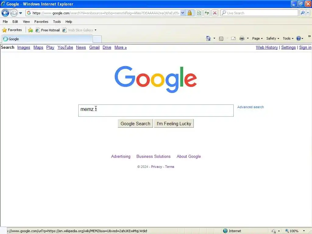Open the Help menu

coord(69,22)
